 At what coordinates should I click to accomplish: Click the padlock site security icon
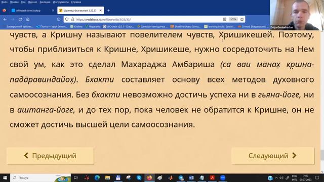tap(72, 19)
